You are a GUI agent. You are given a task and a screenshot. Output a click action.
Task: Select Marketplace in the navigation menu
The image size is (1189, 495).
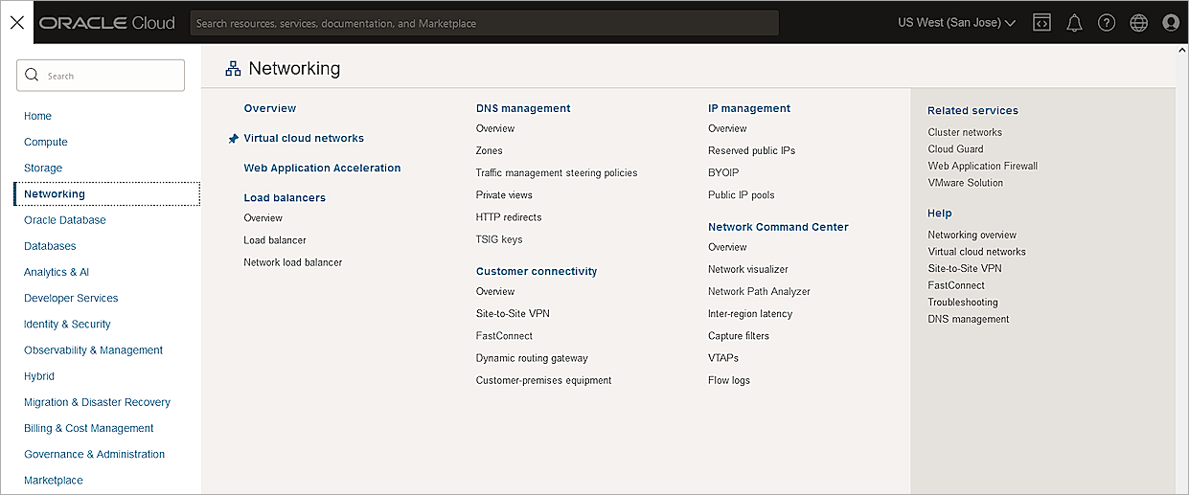[x=54, y=480]
